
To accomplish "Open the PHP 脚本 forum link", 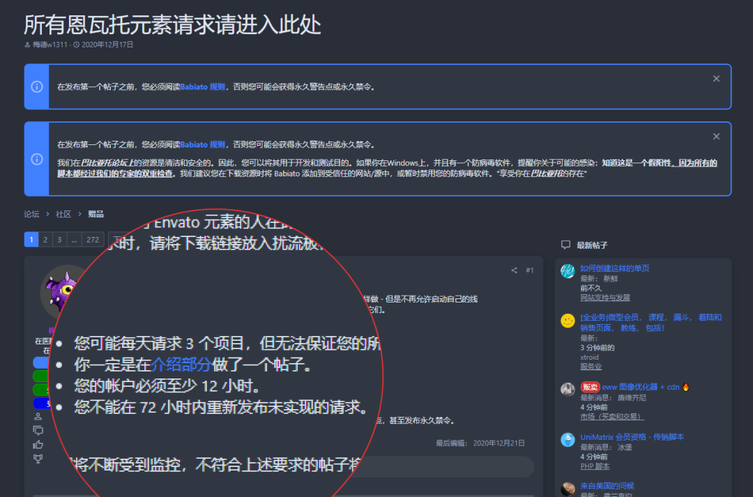I will pos(595,466).
